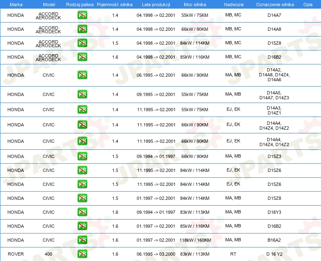This screenshot has height=261, width=321.
Task: Click power 84kW / 114KM in the Civic D15Z8 row
Action: coord(195,198)
